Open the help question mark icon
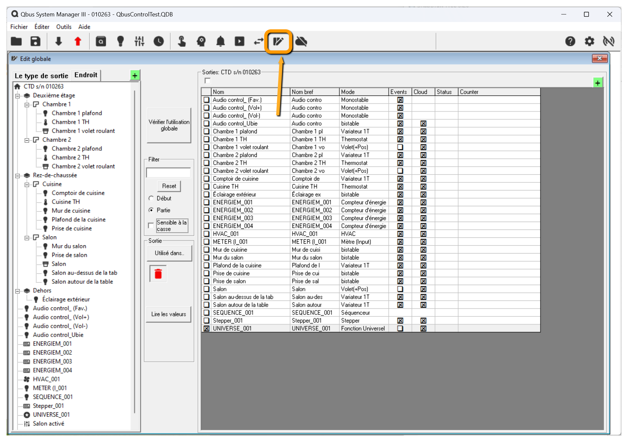Image resolution: width=628 pixels, height=442 pixels. pyautogui.click(x=570, y=41)
